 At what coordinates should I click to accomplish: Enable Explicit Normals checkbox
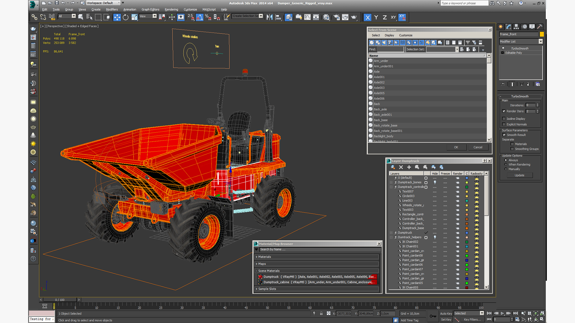tap(504, 124)
